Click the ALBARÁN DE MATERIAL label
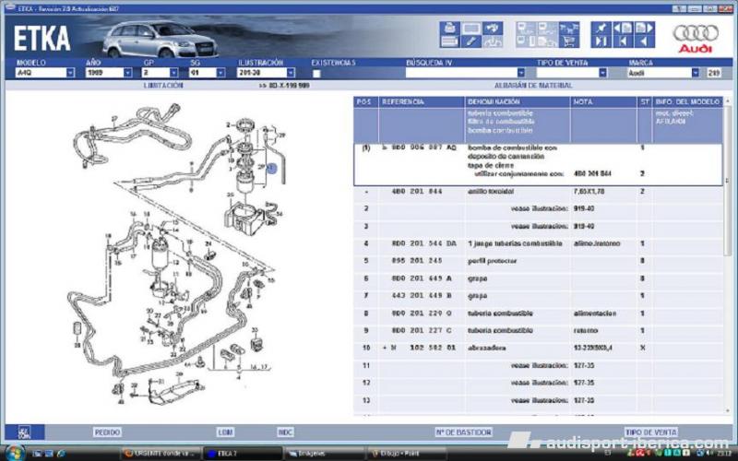The width and height of the screenshot is (738, 461). (533, 86)
